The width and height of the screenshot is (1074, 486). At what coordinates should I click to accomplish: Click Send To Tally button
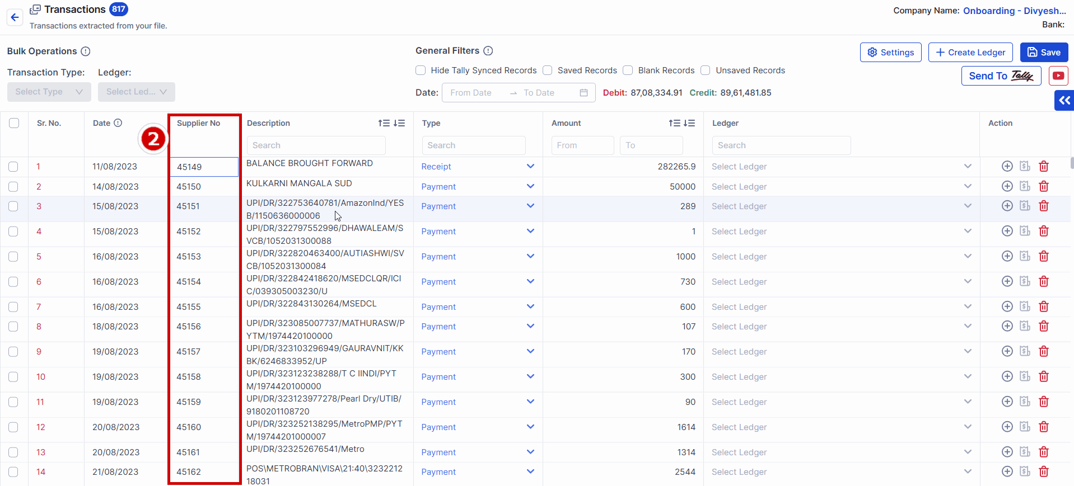(x=1001, y=76)
